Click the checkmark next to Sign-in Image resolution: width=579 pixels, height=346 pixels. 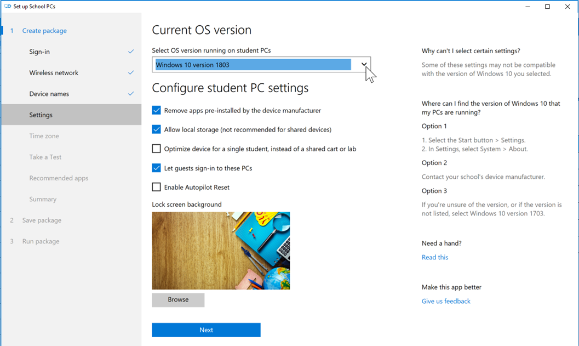tap(131, 52)
